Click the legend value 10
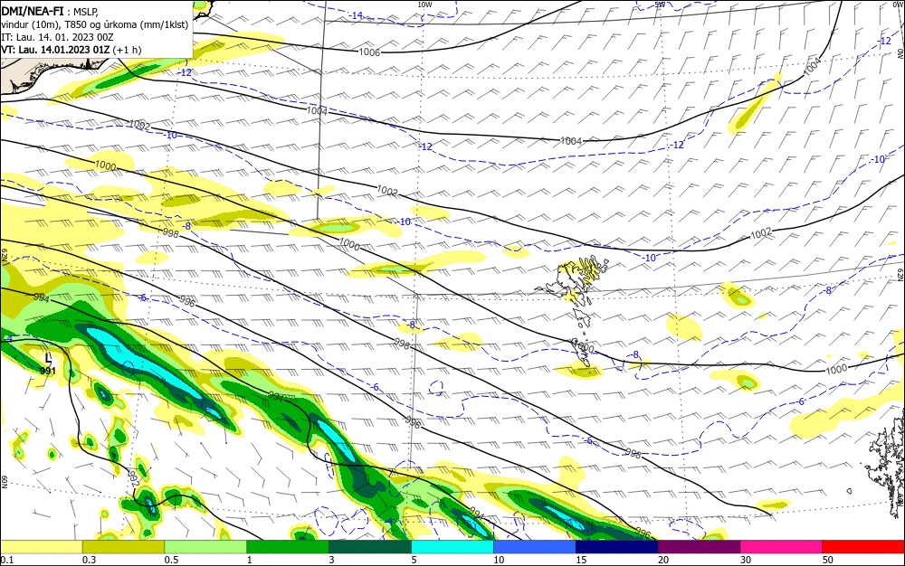This screenshot has width=905, height=566. tap(499, 560)
